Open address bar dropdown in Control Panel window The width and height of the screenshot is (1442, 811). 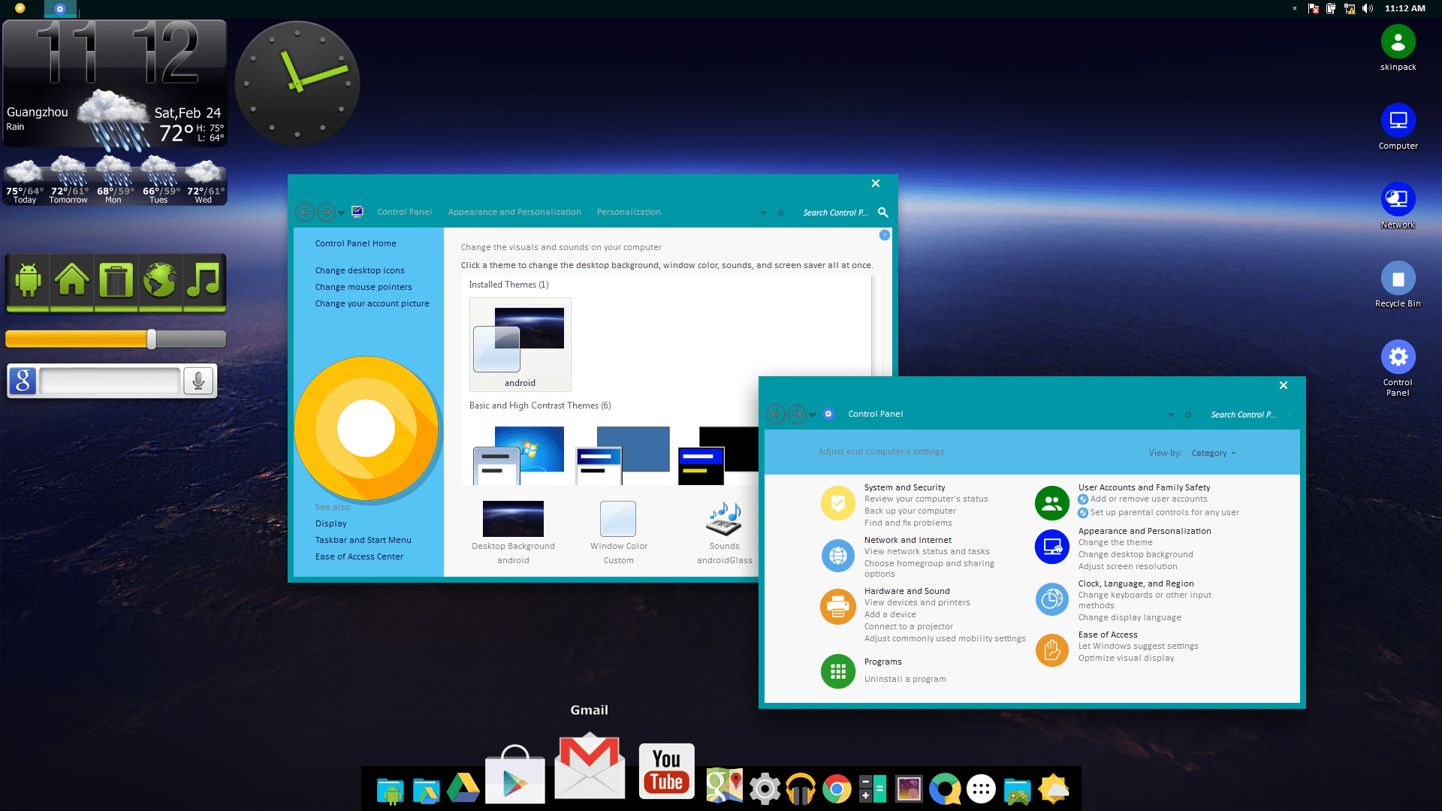[x=1171, y=415]
